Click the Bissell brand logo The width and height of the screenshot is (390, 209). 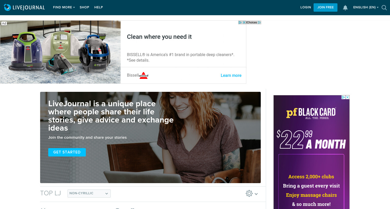pyautogui.click(x=143, y=75)
